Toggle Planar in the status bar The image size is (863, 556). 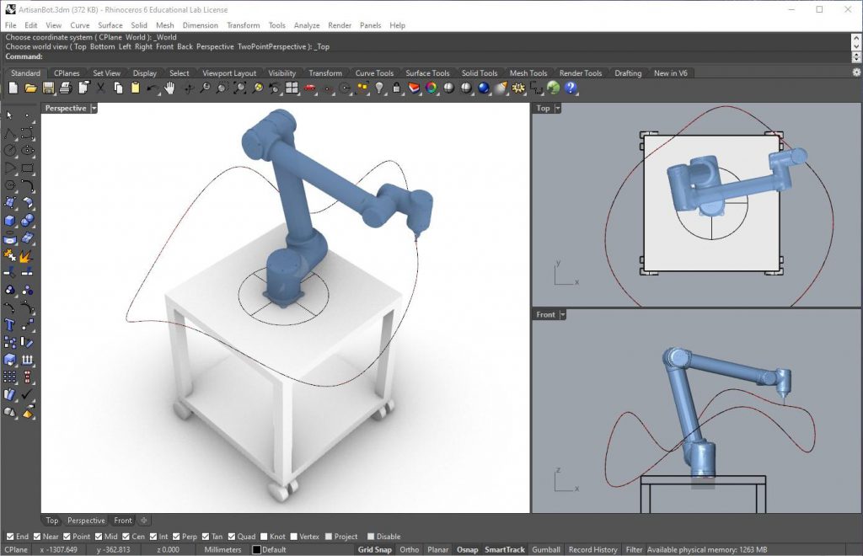click(x=438, y=549)
